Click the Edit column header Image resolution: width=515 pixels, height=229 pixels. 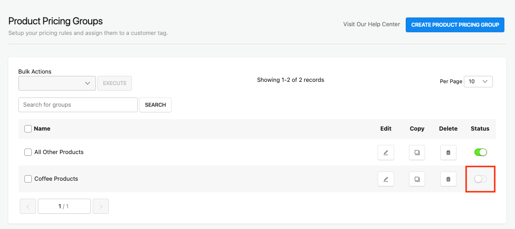(386, 129)
